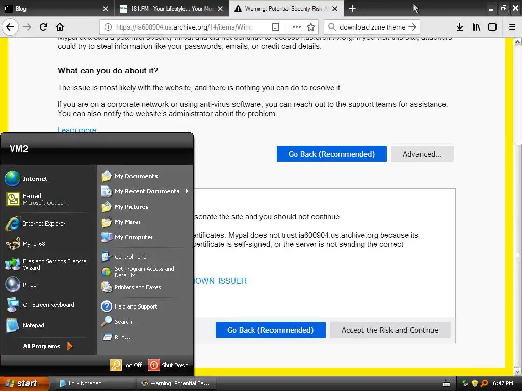Open the browser home page icon

pos(60,27)
